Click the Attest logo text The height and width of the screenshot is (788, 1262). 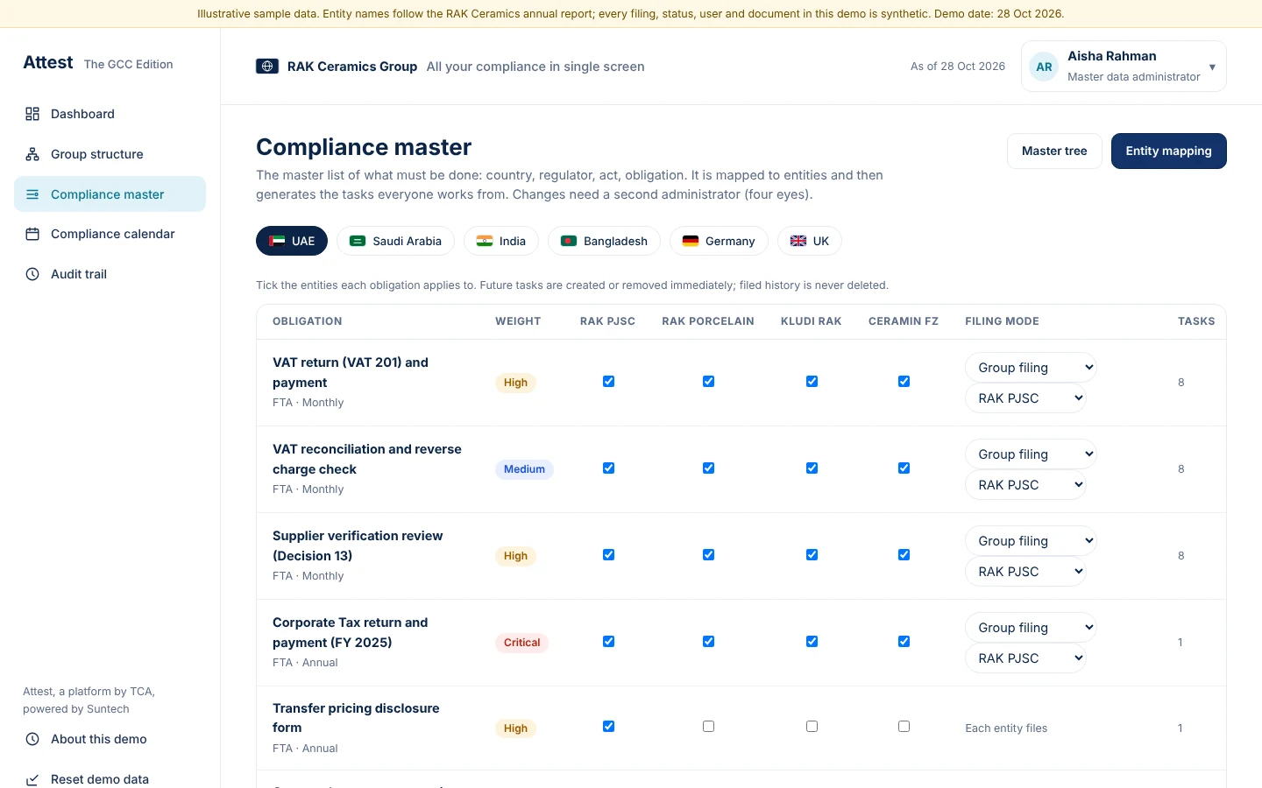[x=48, y=62]
